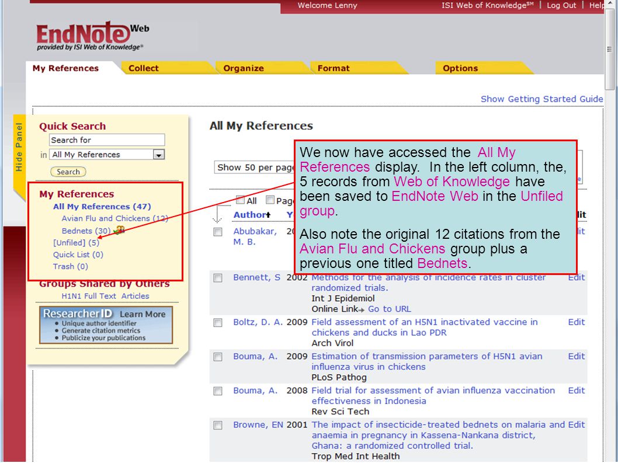The image size is (618, 463).
Task: Check the Browne, EN 2001 reference checkbox
Action: coord(217,426)
